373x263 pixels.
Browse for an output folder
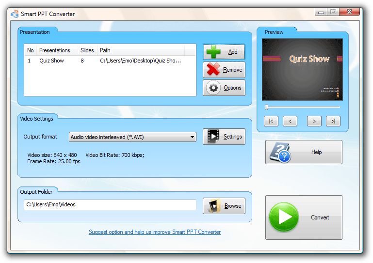[224, 206]
